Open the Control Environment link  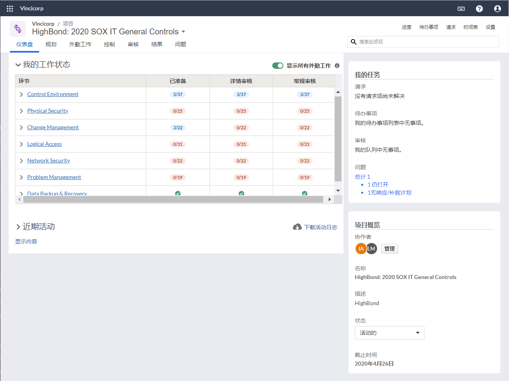click(x=53, y=94)
